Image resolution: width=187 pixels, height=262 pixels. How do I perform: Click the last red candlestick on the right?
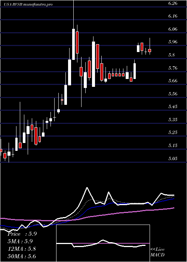point(150,51)
